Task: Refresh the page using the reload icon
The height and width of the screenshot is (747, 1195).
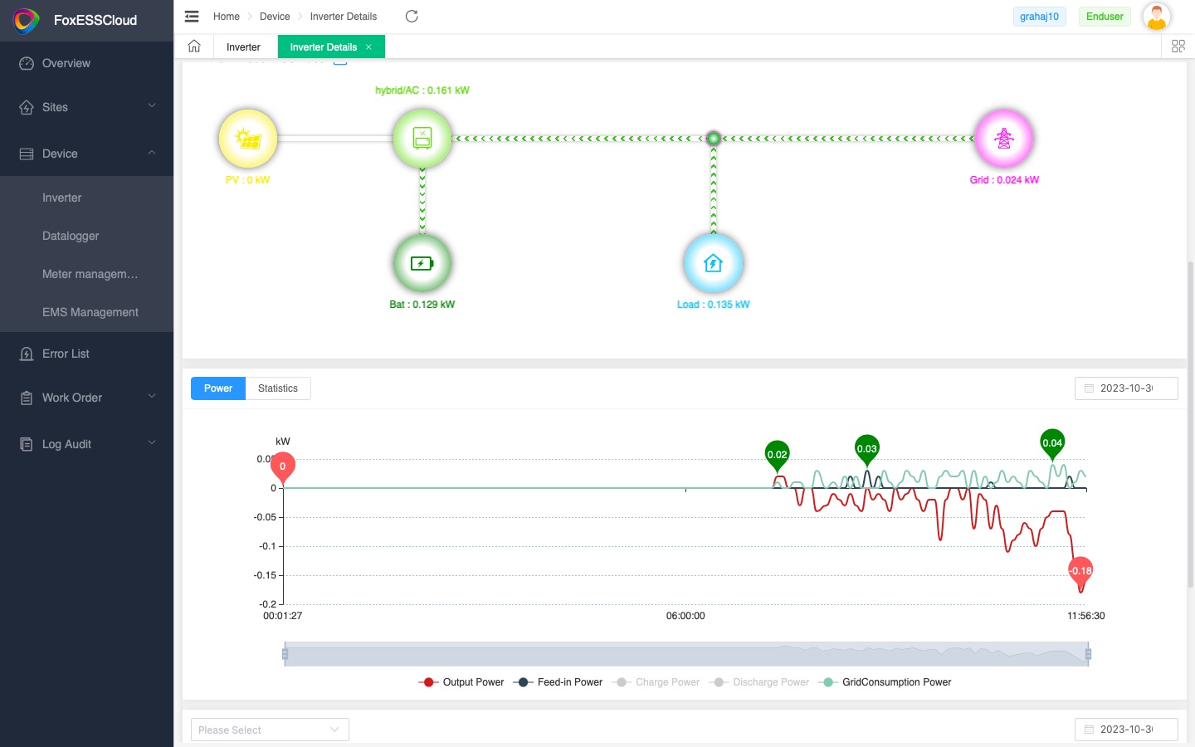Action: (x=412, y=17)
